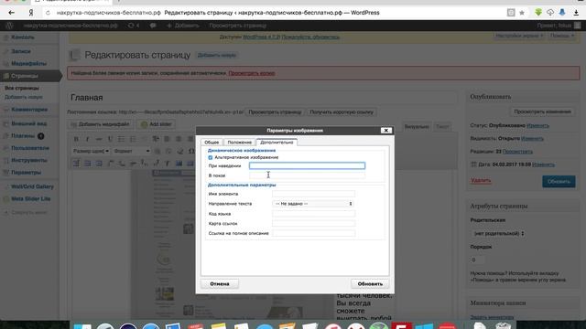Screen dimensions: 586x329
Task: Open Плагины in the sidebar menu
Action: pyautogui.click(x=23, y=136)
